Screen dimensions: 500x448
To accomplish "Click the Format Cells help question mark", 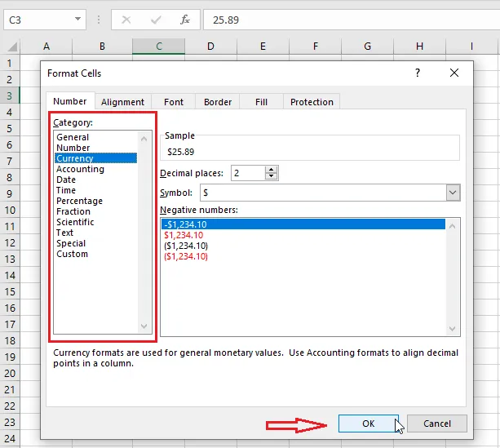I will click(418, 73).
